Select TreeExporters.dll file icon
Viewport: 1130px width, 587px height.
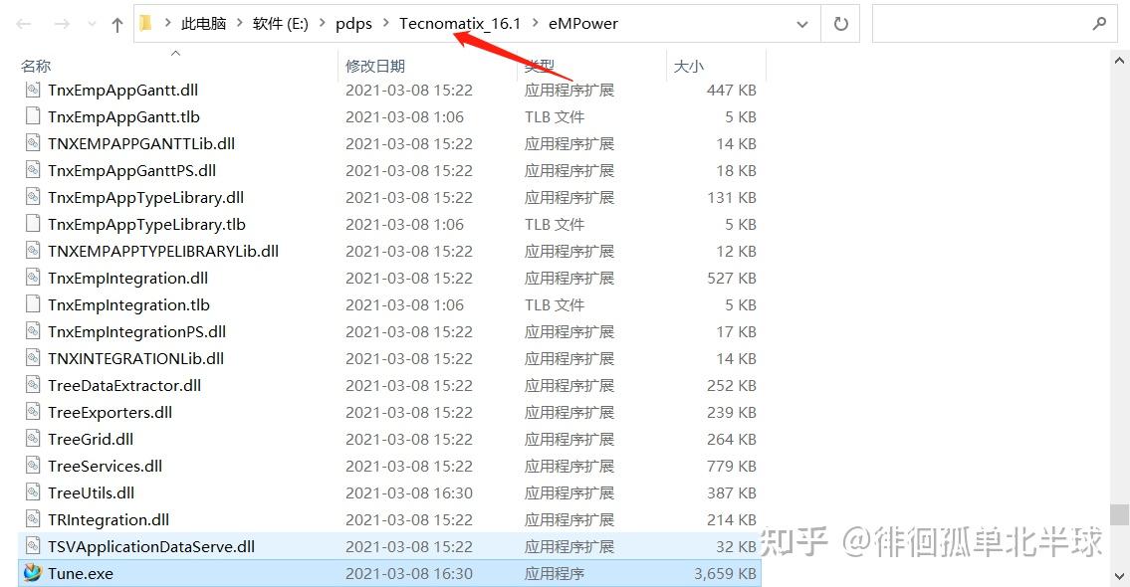tap(33, 413)
